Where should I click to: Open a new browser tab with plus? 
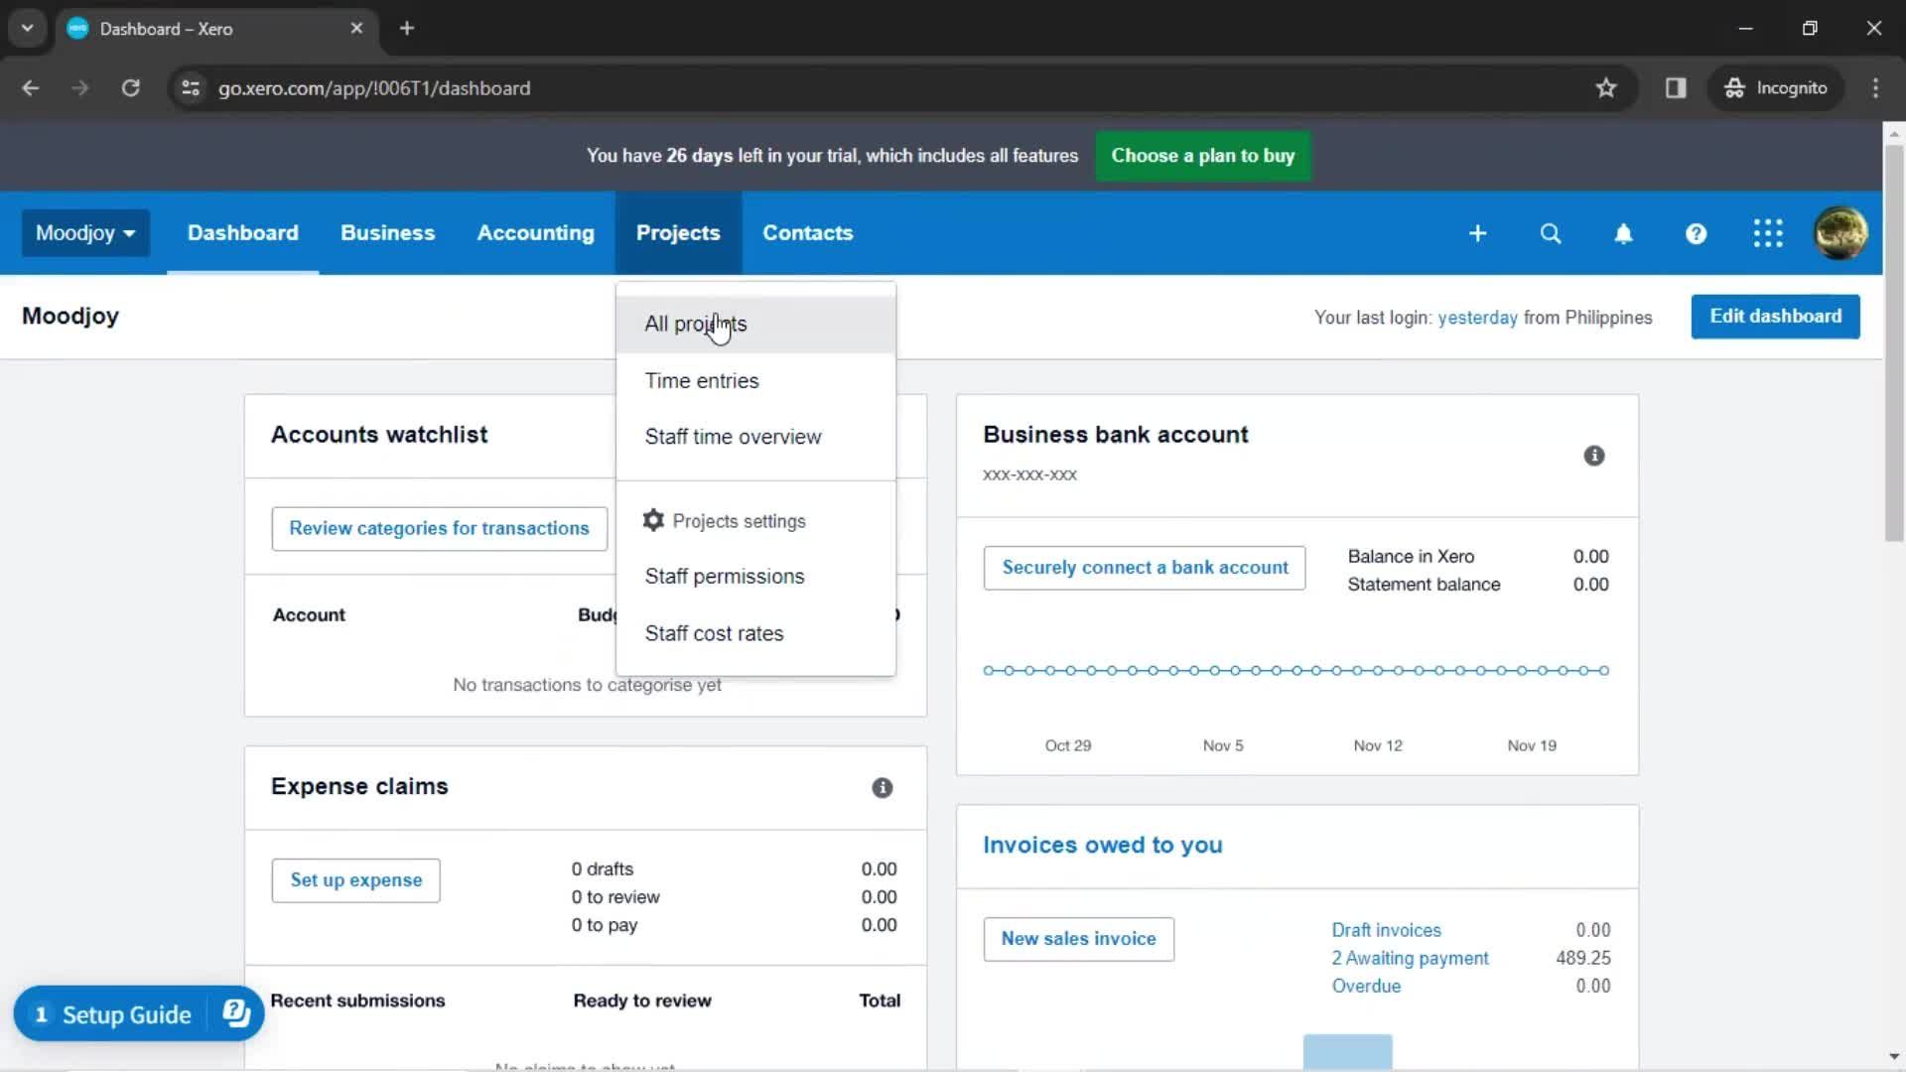tap(407, 28)
